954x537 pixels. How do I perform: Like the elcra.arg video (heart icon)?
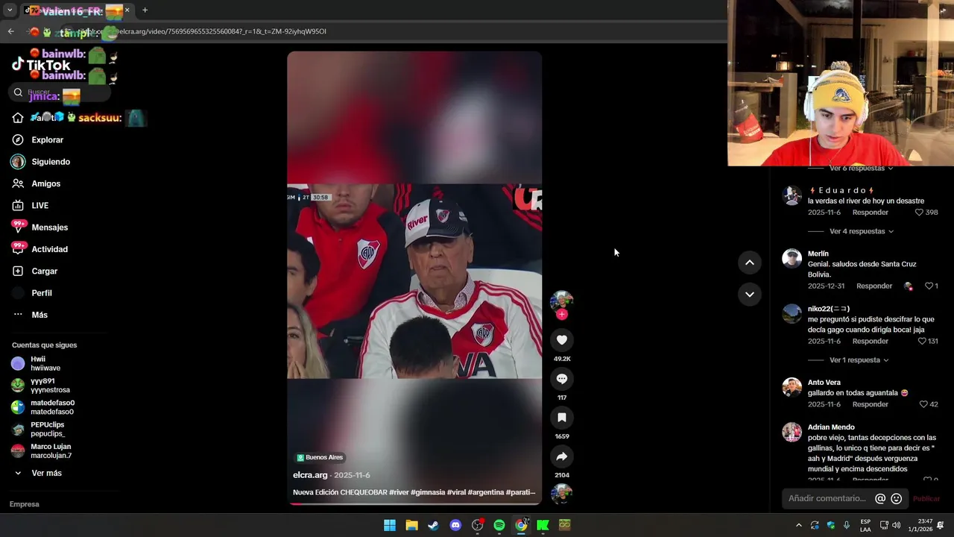pyautogui.click(x=562, y=340)
